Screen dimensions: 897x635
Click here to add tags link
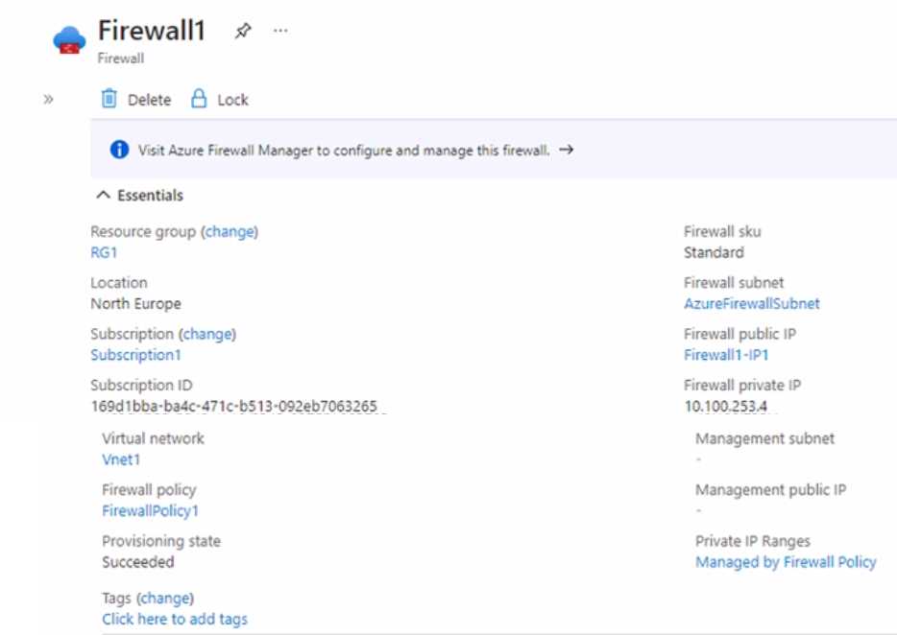click(x=175, y=619)
